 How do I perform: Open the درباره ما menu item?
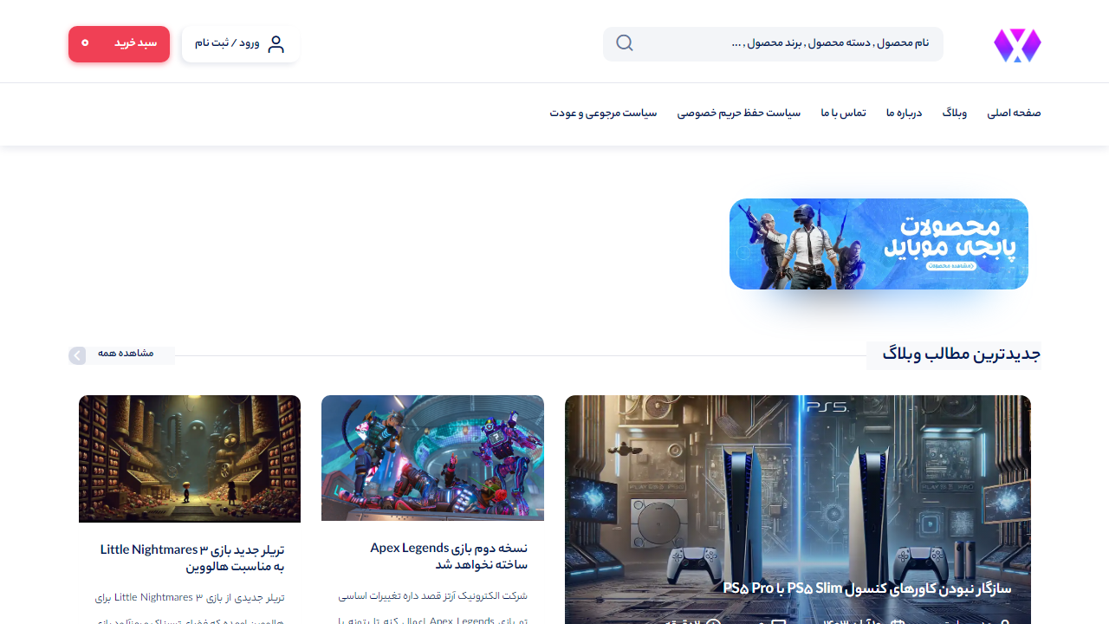tap(904, 114)
